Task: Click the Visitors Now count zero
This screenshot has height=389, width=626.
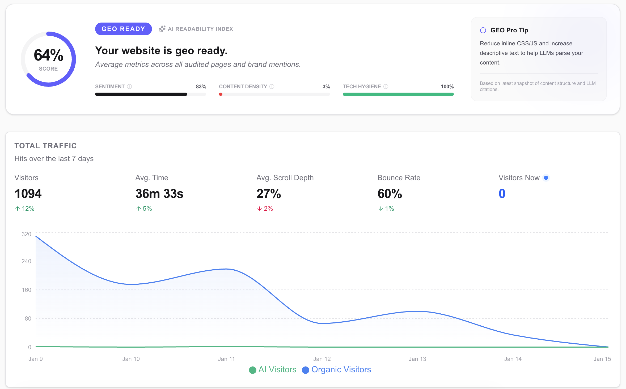Action: point(502,193)
